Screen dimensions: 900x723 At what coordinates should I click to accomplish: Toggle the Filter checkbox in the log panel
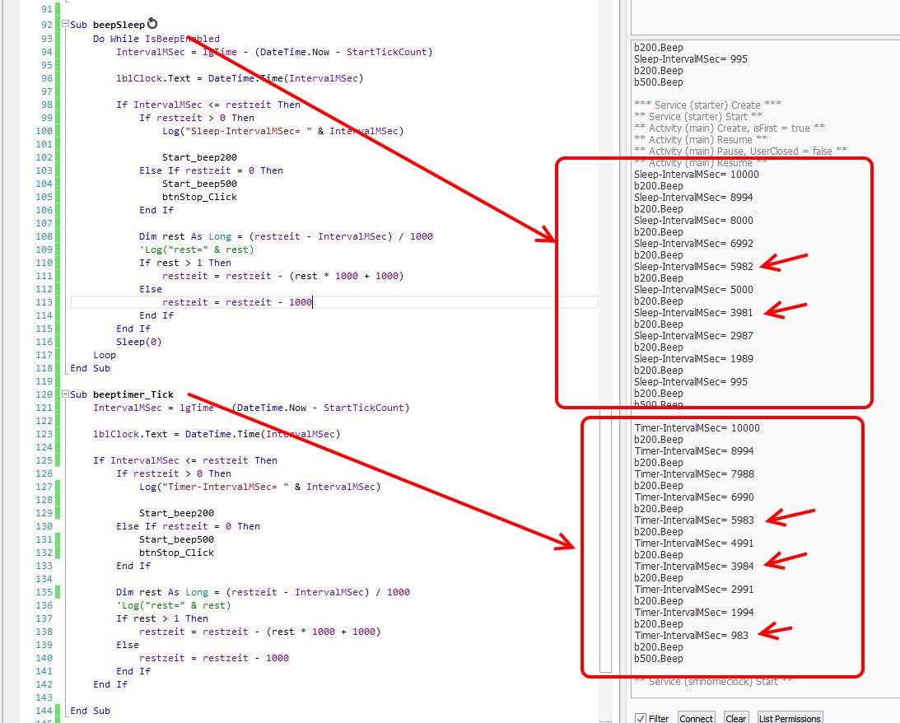click(x=641, y=718)
